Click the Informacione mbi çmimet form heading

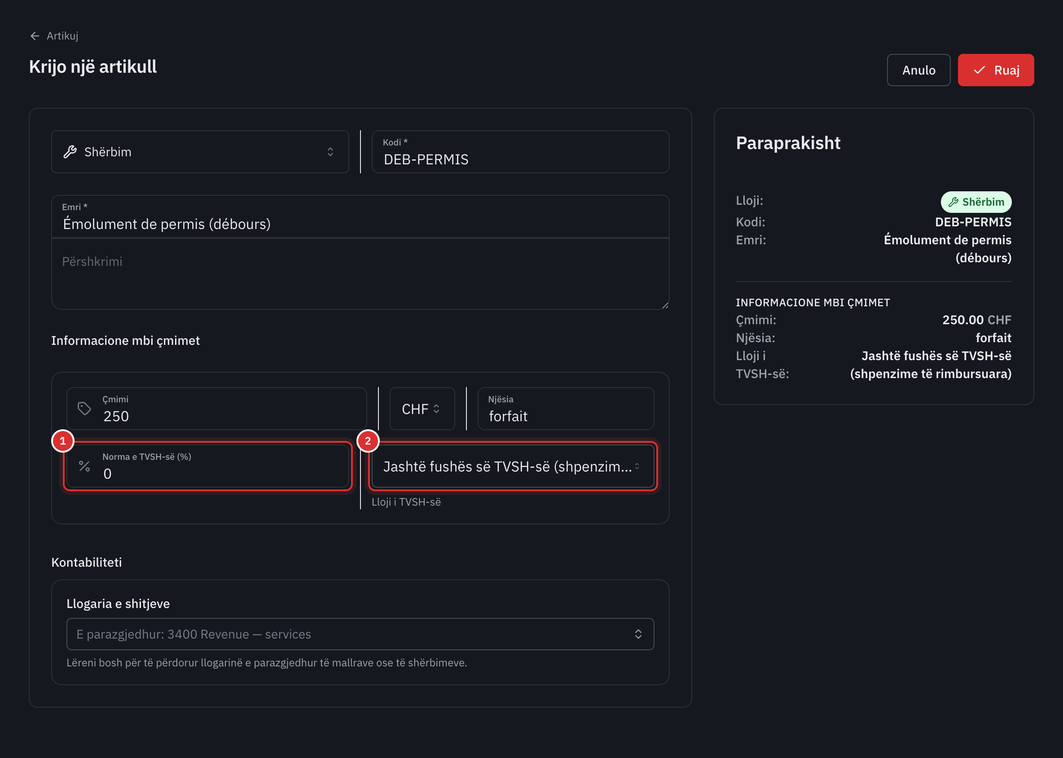click(x=126, y=341)
